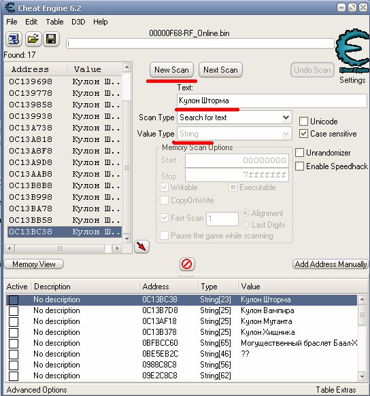The image size is (370, 396).
Task: Tick the Active box for Кулон Шторма
Action: point(14,300)
